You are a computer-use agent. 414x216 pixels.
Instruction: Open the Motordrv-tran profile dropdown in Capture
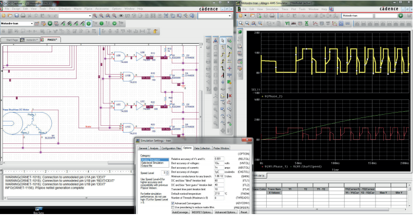click(32, 23)
